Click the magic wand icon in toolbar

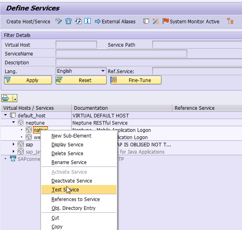(156, 21)
